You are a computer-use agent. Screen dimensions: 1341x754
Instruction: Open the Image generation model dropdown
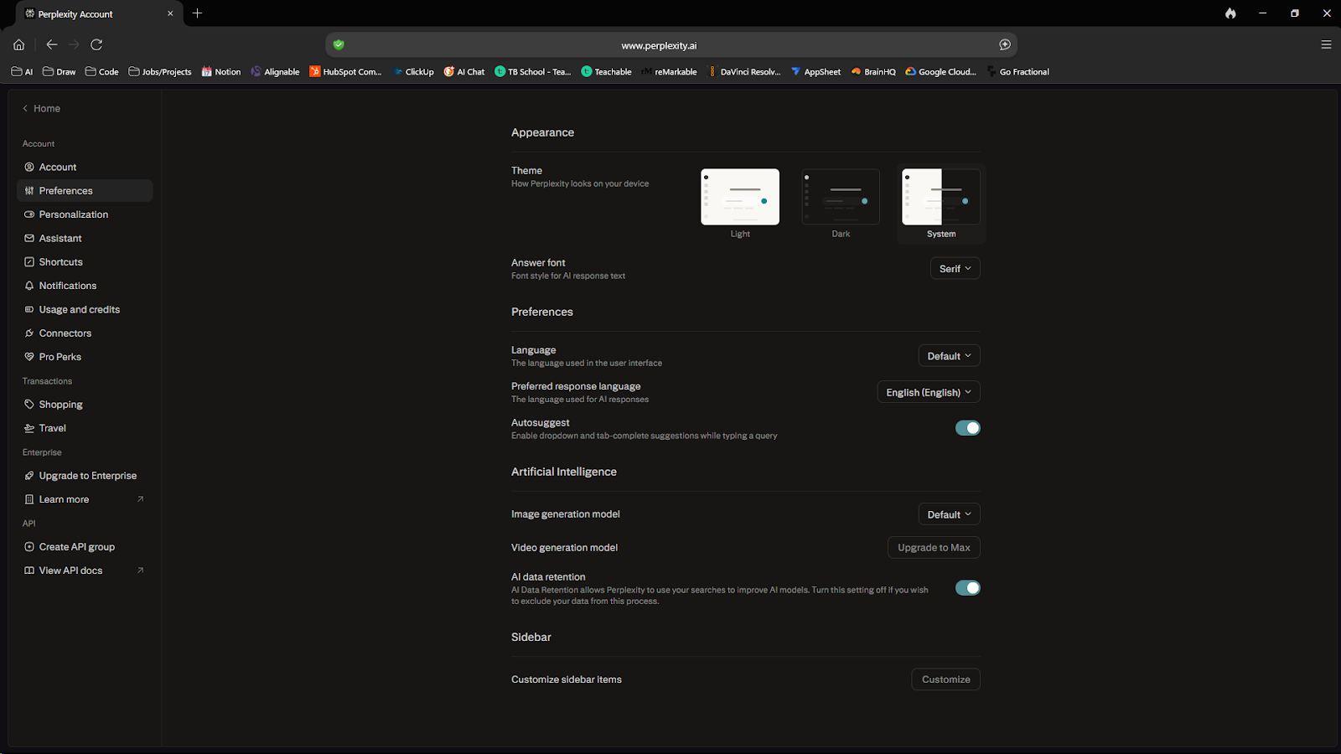tap(949, 514)
